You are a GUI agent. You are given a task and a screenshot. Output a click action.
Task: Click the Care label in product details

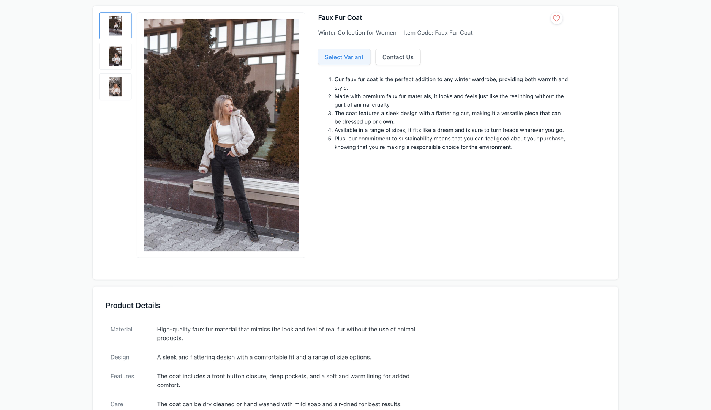[x=117, y=404]
